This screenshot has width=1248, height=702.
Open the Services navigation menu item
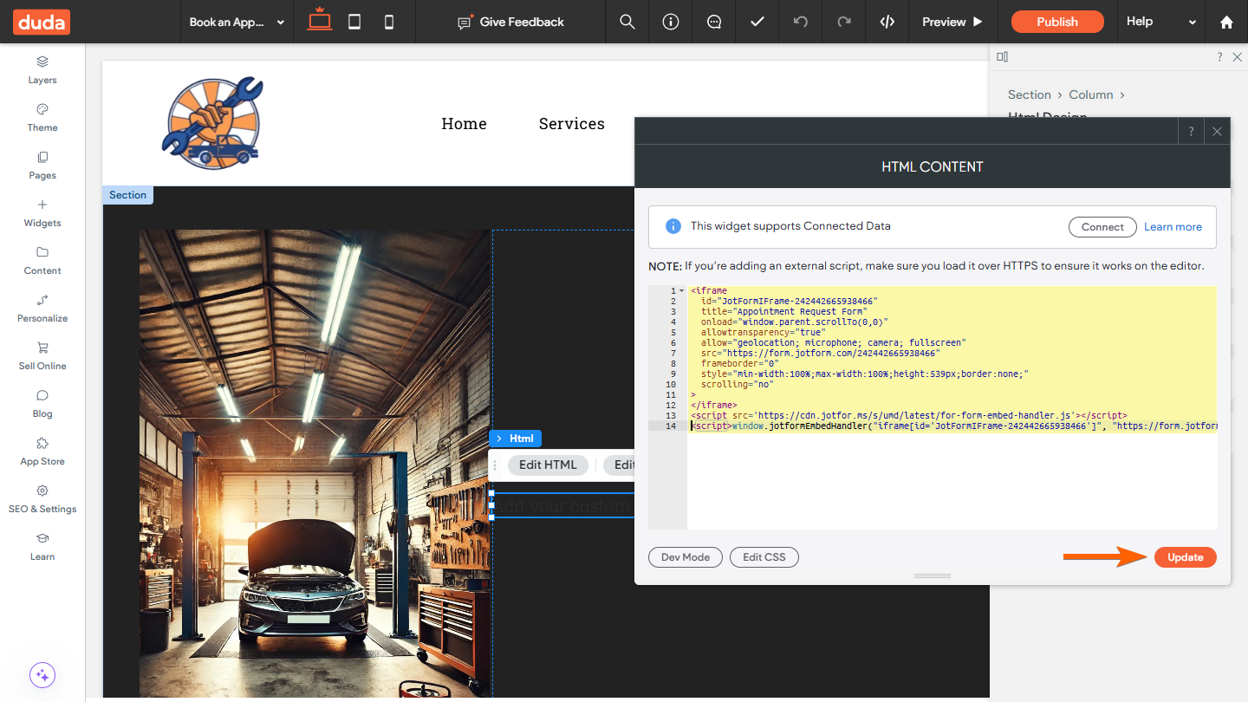571,124
